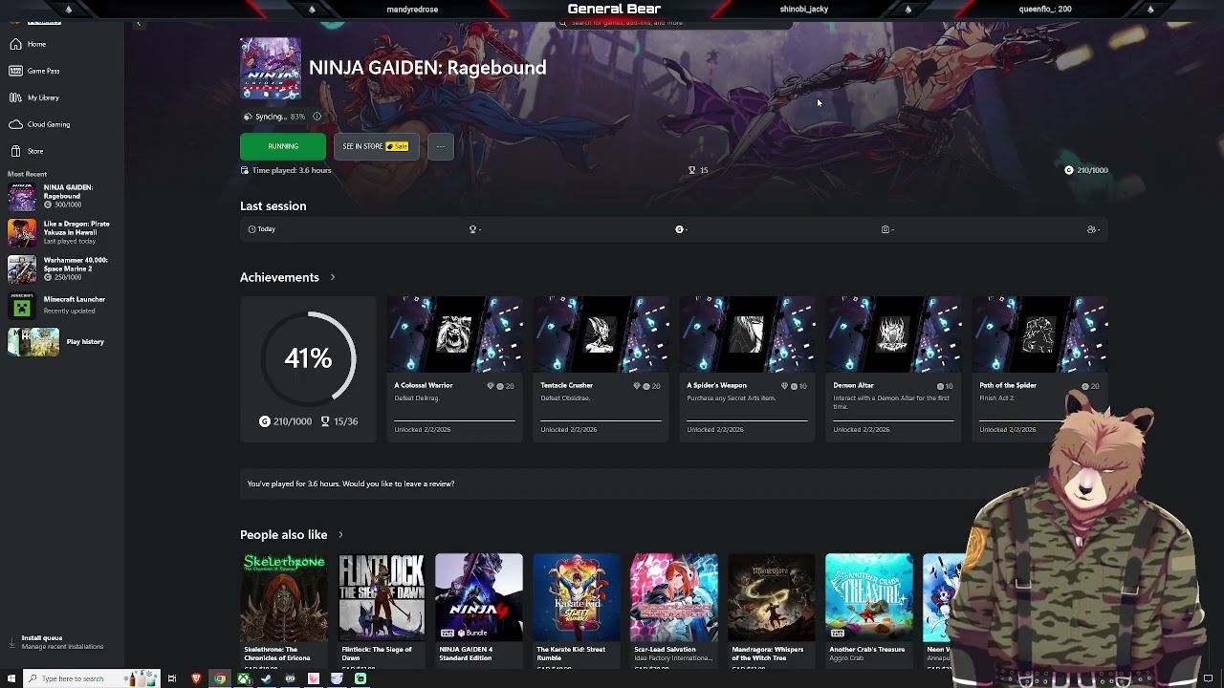Click the Cloud Gaming cloud icon
The image size is (1224, 688).
point(15,124)
